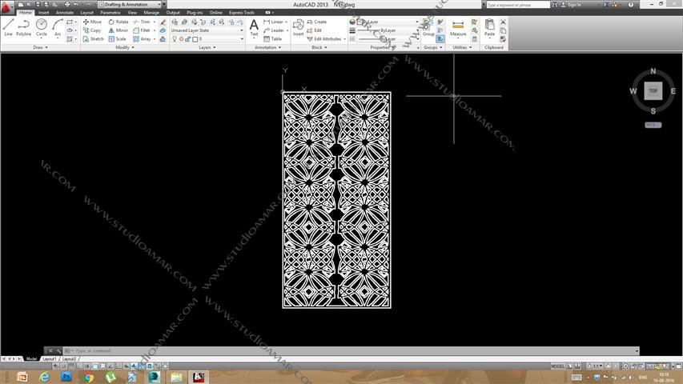Click Edit Attributes tool

coord(324,38)
